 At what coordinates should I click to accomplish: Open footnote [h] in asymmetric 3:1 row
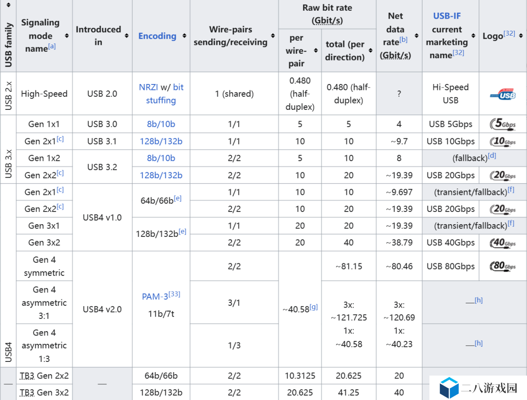coord(479,300)
